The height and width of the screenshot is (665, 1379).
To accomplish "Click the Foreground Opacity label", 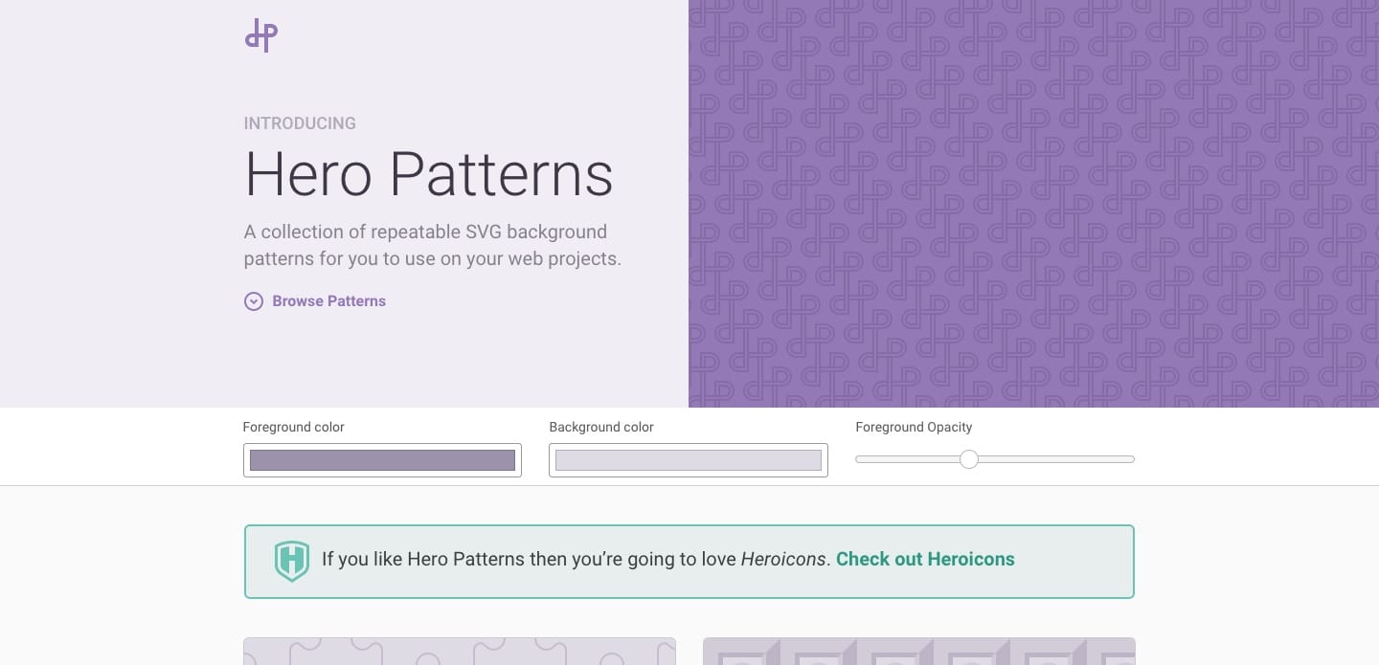I will point(914,428).
